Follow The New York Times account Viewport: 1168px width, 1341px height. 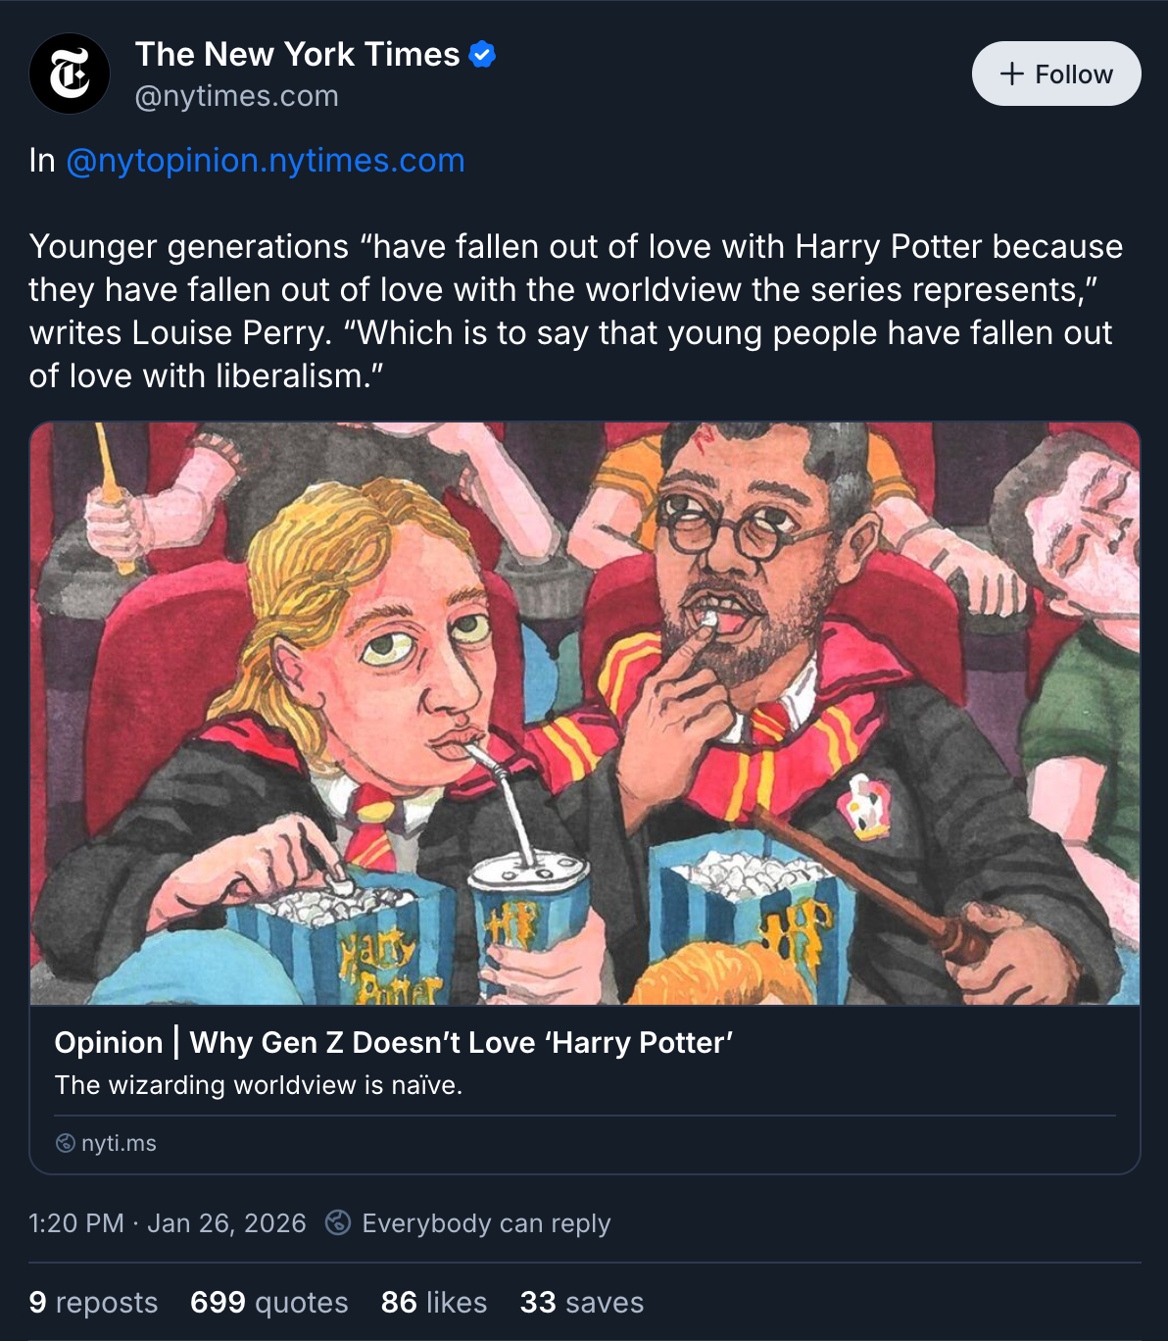coord(1055,74)
